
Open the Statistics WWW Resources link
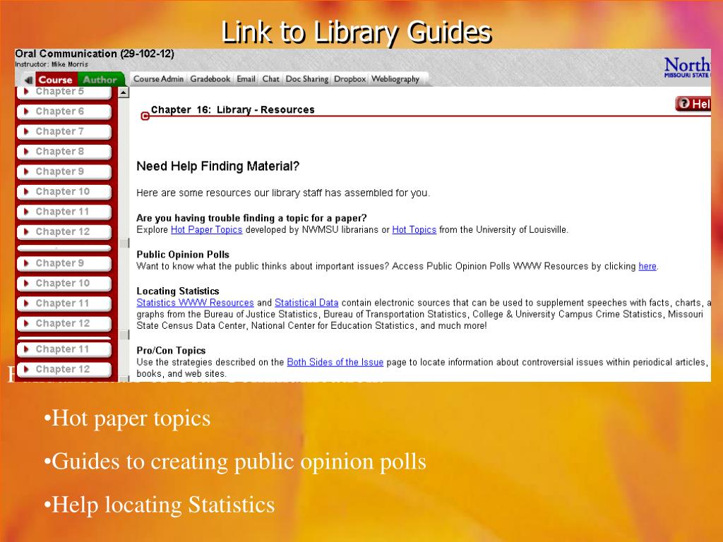[x=195, y=303]
